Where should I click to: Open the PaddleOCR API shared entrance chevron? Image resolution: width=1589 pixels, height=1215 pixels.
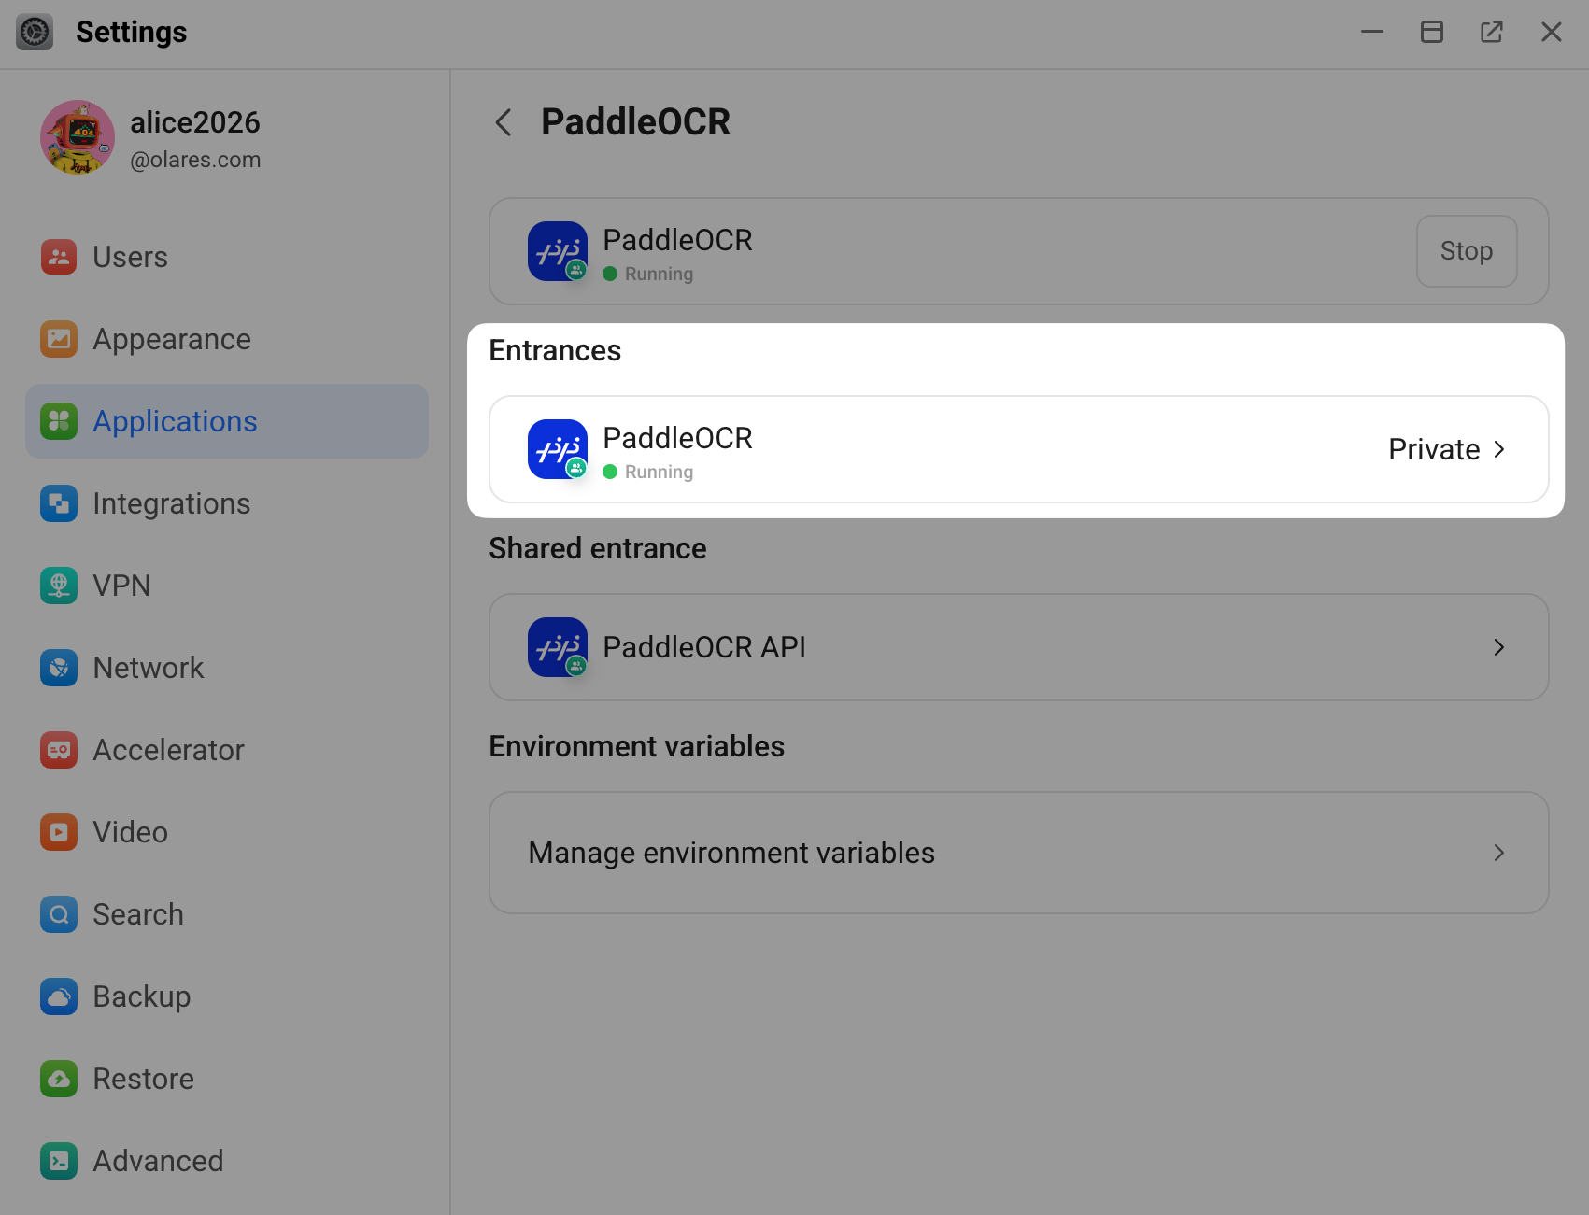point(1499,647)
